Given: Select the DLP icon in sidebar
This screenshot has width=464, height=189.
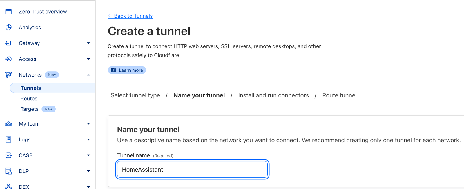Looking at the screenshot, I should 8,171.
